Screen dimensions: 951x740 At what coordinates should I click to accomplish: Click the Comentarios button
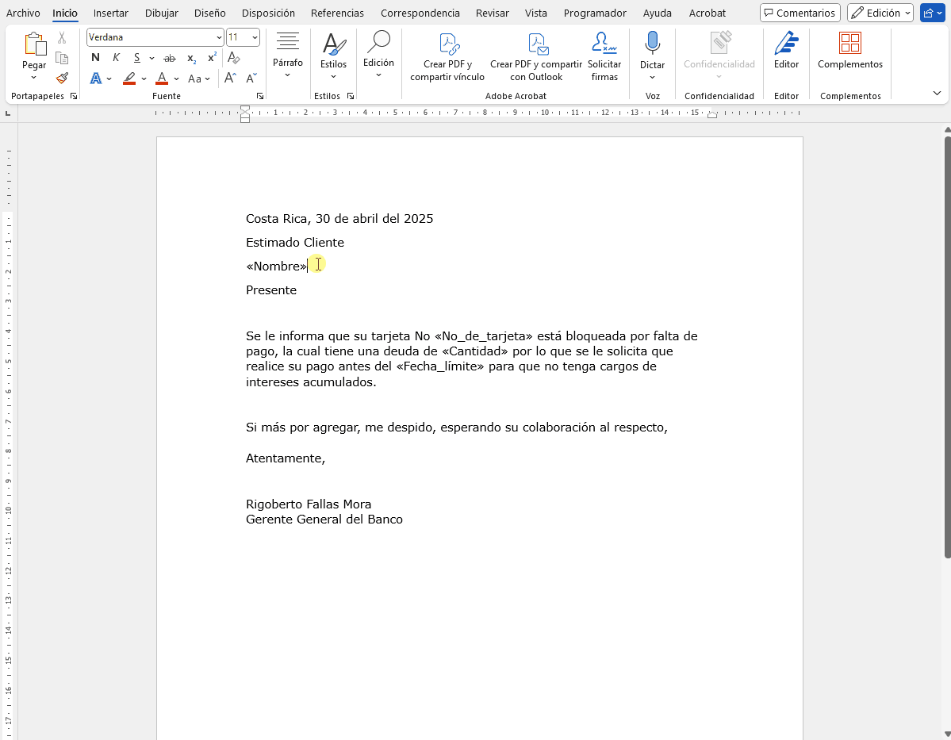tap(800, 13)
